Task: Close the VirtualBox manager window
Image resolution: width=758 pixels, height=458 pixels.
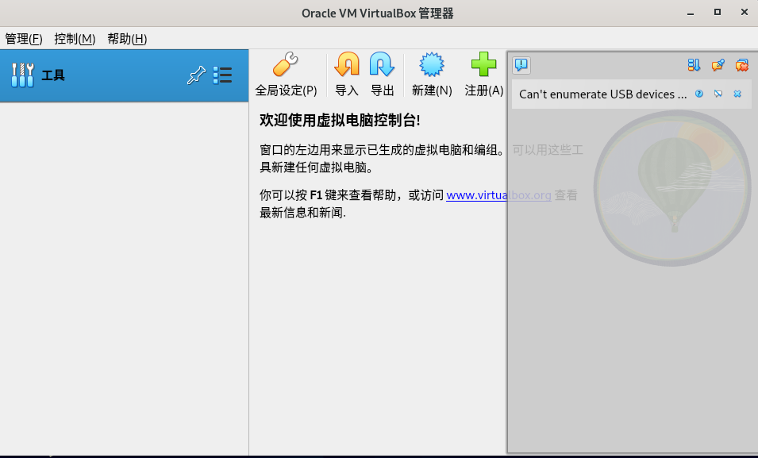Action: pyautogui.click(x=745, y=13)
